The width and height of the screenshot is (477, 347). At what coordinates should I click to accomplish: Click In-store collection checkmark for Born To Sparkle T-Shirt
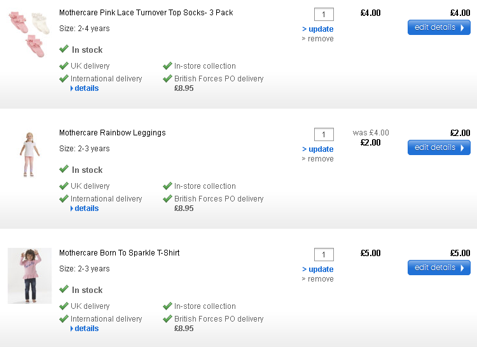167,306
